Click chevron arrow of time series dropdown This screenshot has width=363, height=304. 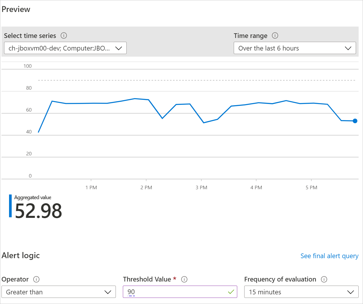(x=118, y=48)
